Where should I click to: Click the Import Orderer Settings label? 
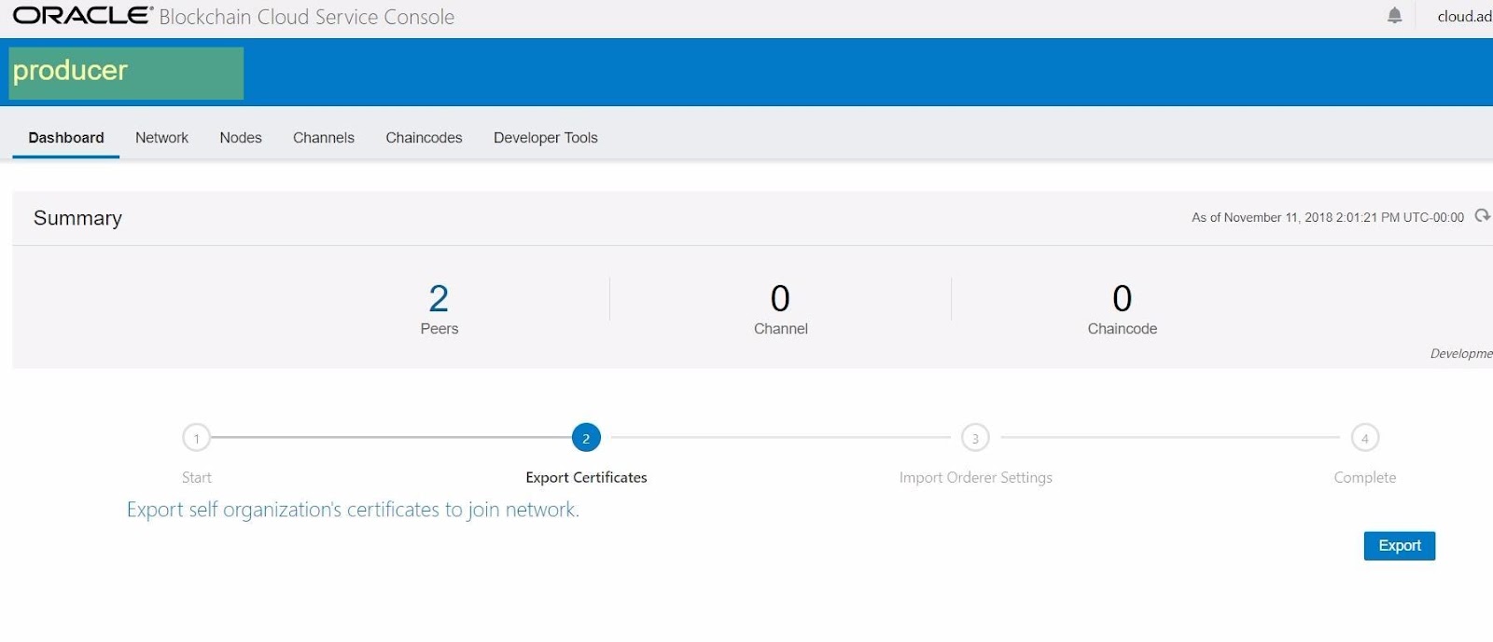pos(975,477)
